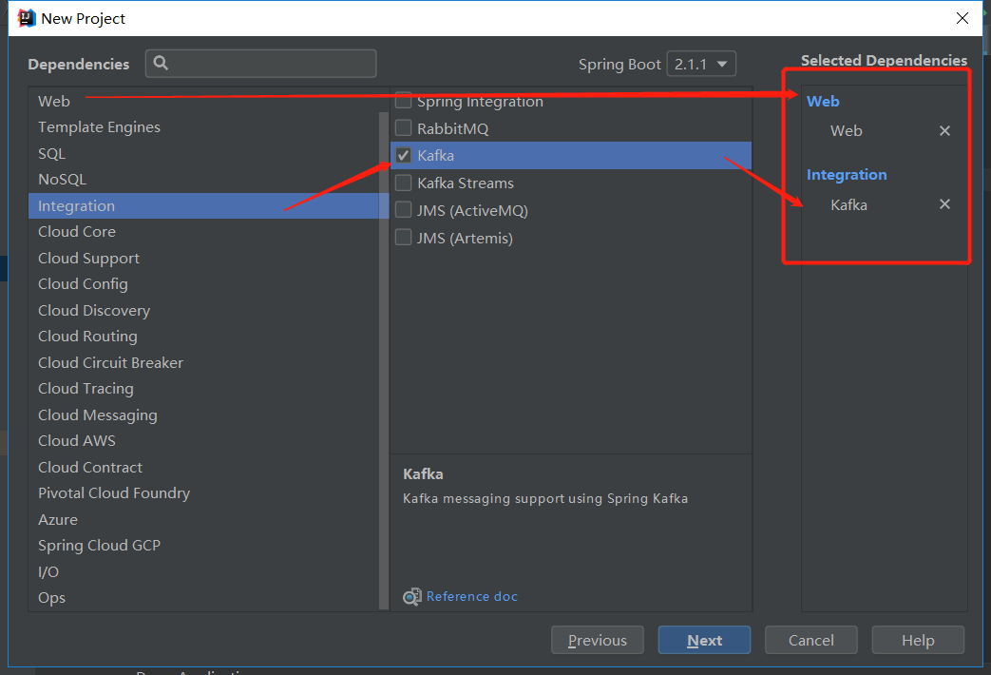Image resolution: width=991 pixels, height=675 pixels.
Task: Enable the RabbitMQ dependency checkbox
Action: coord(403,128)
